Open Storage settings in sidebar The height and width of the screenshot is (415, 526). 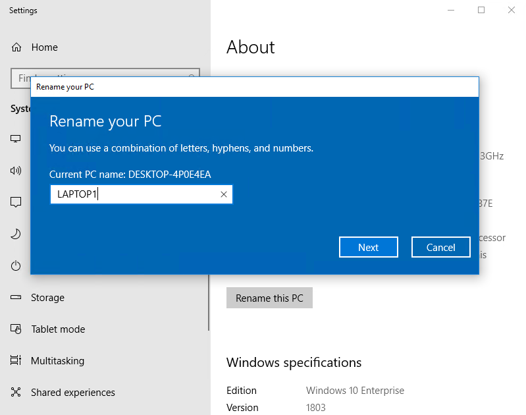pos(47,298)
